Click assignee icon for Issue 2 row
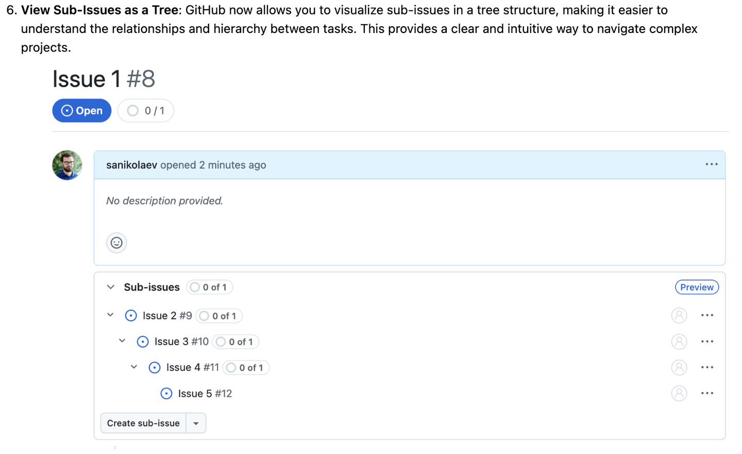The width and height of the screenshot is (742, 454). (x=679, y=315)
